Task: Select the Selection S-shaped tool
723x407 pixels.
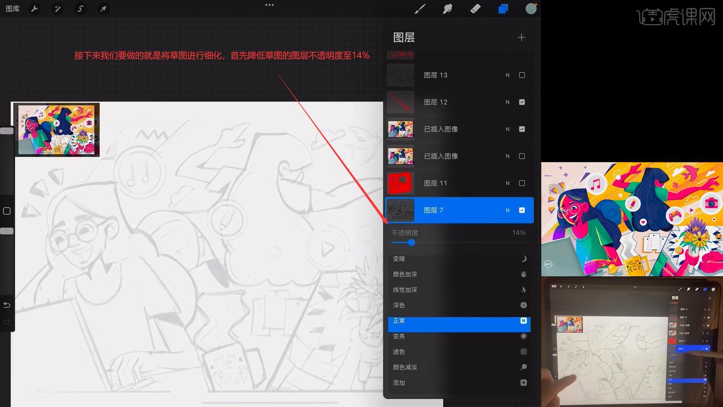Action: point(80,9)
